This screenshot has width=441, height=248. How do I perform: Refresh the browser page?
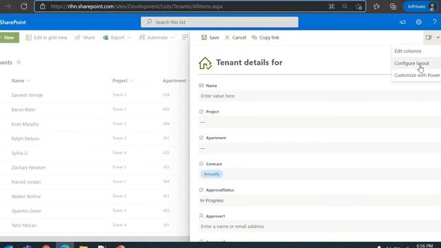(24, 6)
